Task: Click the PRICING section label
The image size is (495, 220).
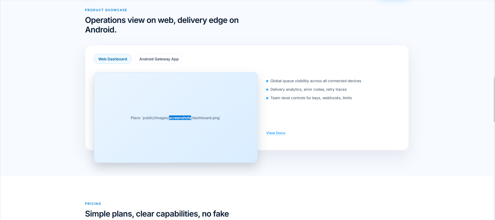Action: point(93,204)
